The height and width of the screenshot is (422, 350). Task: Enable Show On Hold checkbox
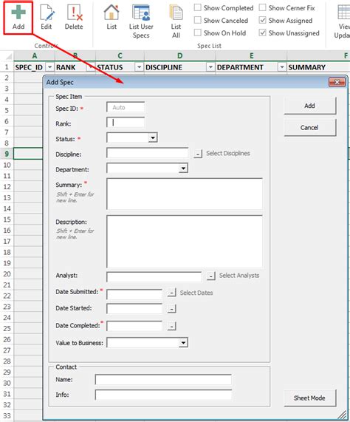coord(198,33)
